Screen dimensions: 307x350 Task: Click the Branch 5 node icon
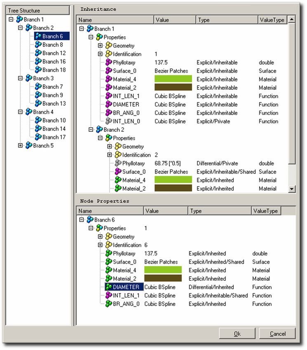coord(29,145)
